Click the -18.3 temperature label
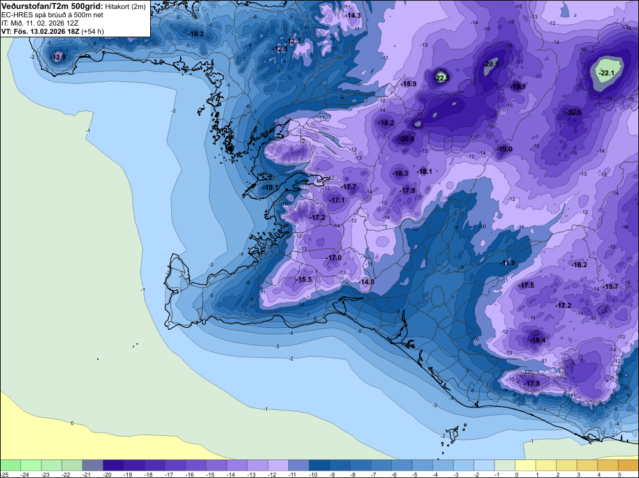This screenshot has height=478, width=639. (400, 173)
